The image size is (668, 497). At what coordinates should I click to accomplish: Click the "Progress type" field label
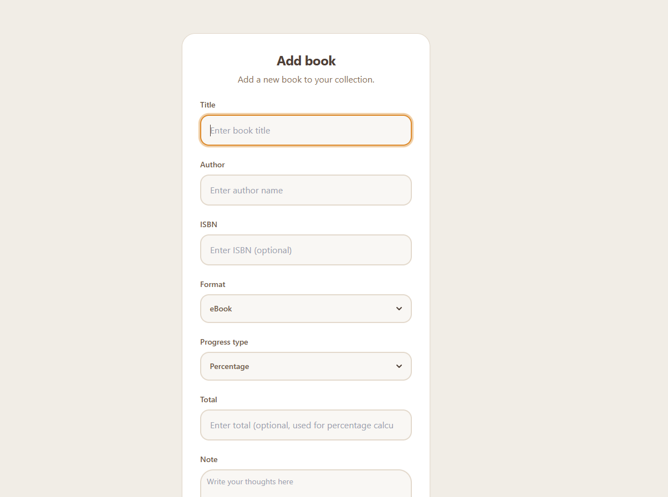224,342
